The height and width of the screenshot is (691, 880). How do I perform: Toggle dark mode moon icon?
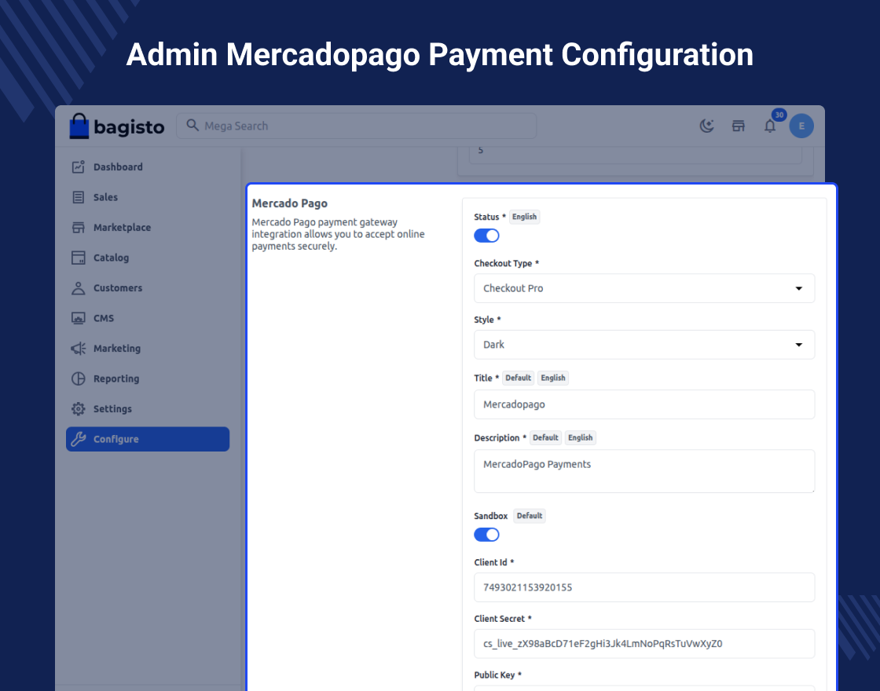(706, 126)
